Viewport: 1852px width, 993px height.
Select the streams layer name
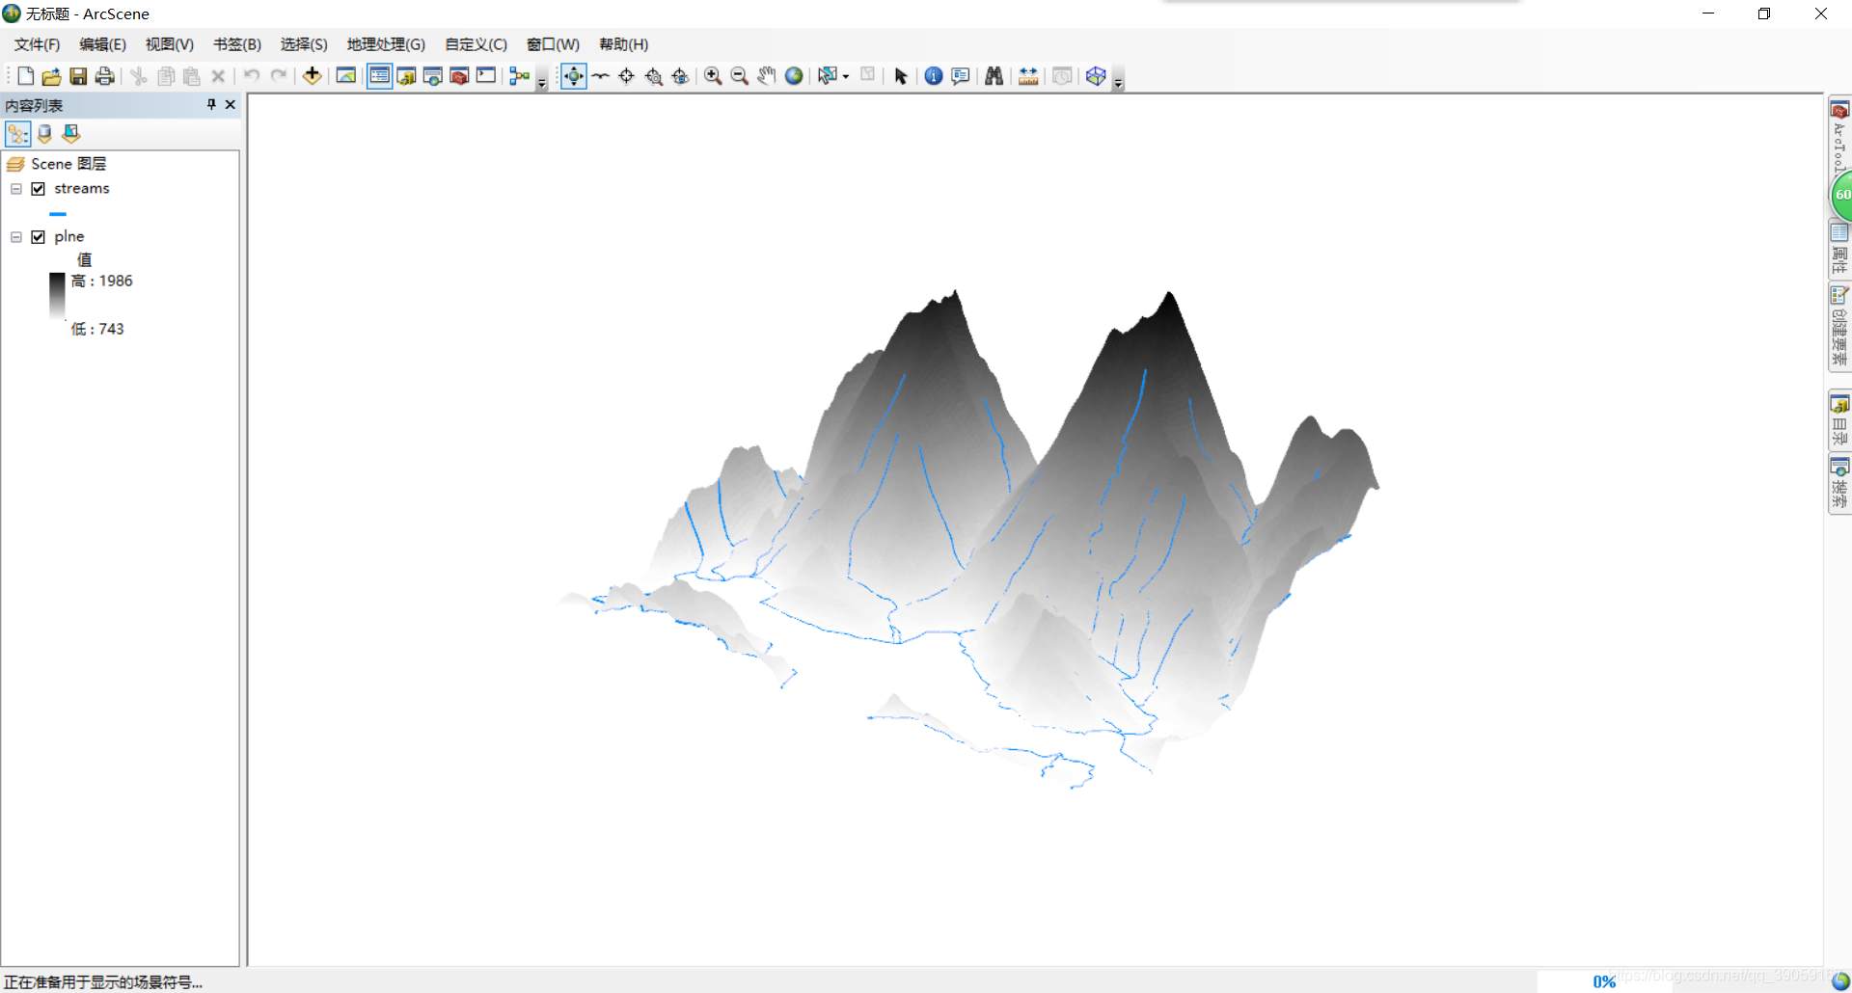click(x=82, y=189)
